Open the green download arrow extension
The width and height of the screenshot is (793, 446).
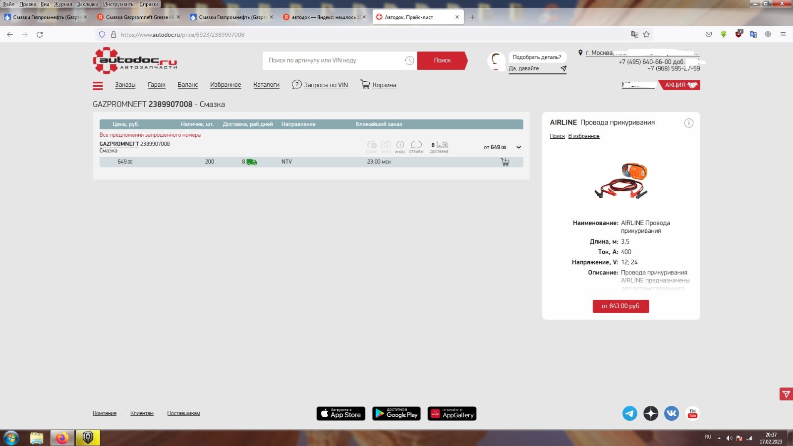pos(724,34)
